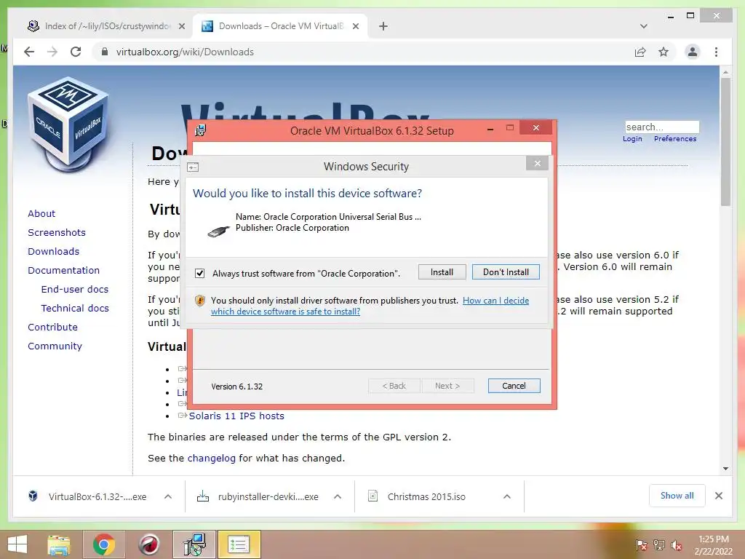Click the Install button in Windows Security

point(442,272)
